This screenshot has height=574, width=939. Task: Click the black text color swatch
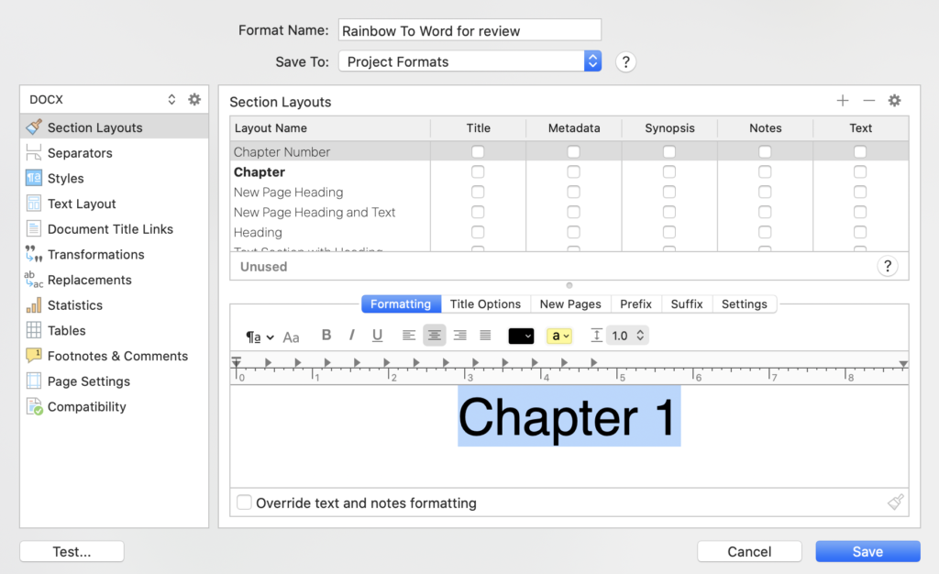click(520, 336)
